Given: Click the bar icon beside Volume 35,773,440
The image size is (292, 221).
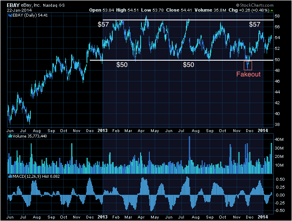Looking at the screenshot, I should tap(10, 136).
